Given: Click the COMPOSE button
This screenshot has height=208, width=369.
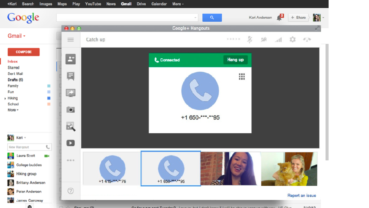Looking at the screenshot, I should pyautogui.click(x=24, y=52).
